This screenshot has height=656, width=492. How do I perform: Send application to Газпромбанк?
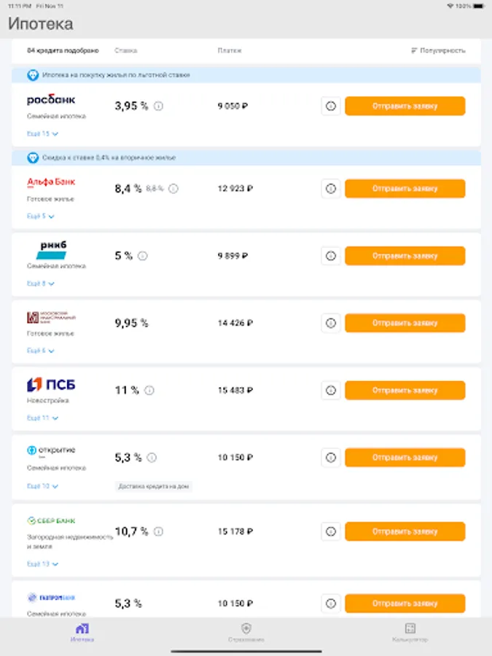pos(405,604)
